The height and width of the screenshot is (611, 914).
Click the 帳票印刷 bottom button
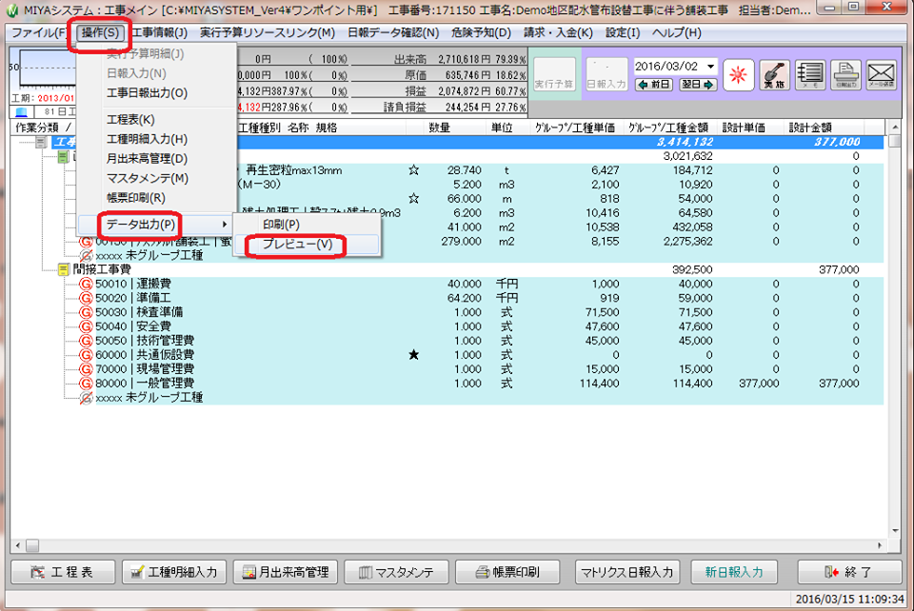click(x=507, y=572)
